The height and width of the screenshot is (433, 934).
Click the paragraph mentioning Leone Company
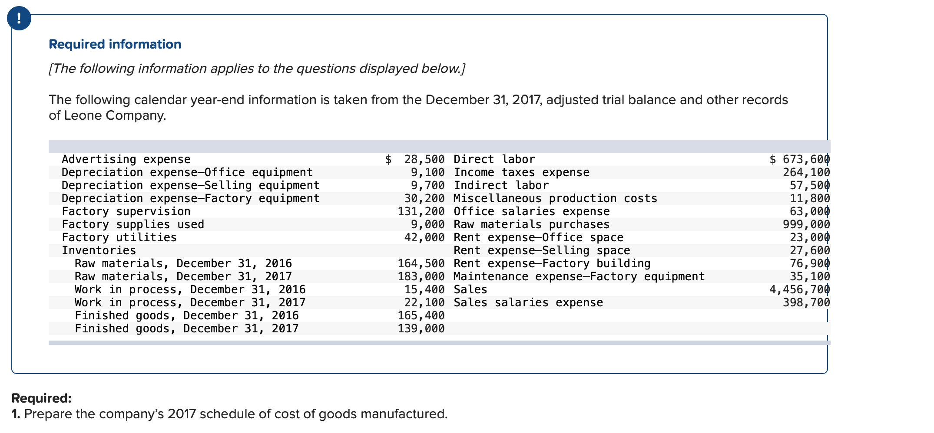tap(418, 108)
